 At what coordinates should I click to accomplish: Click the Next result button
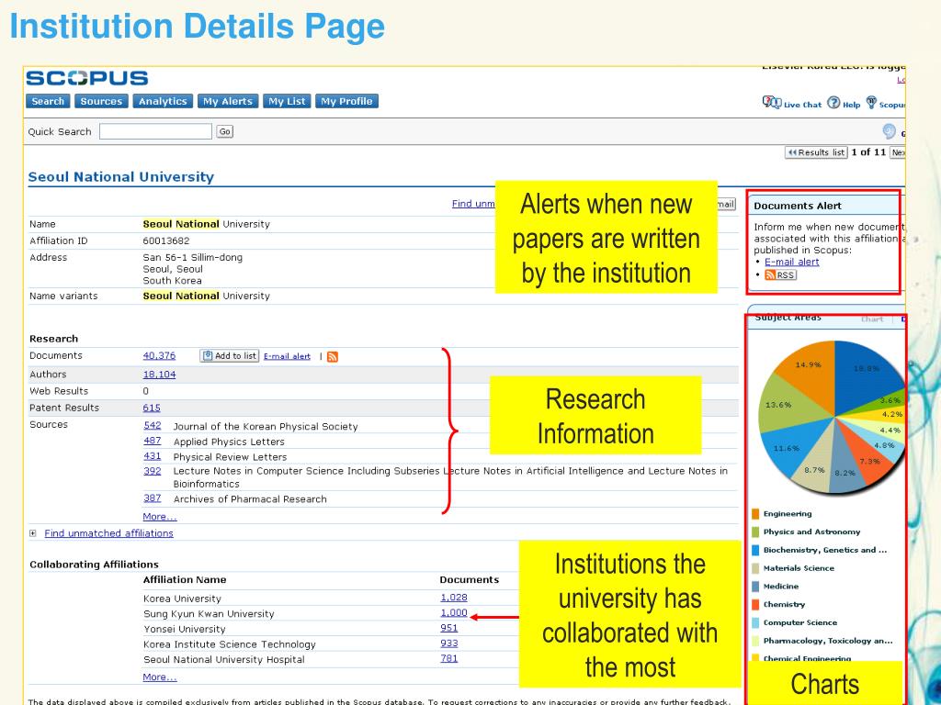pos(897,152)
